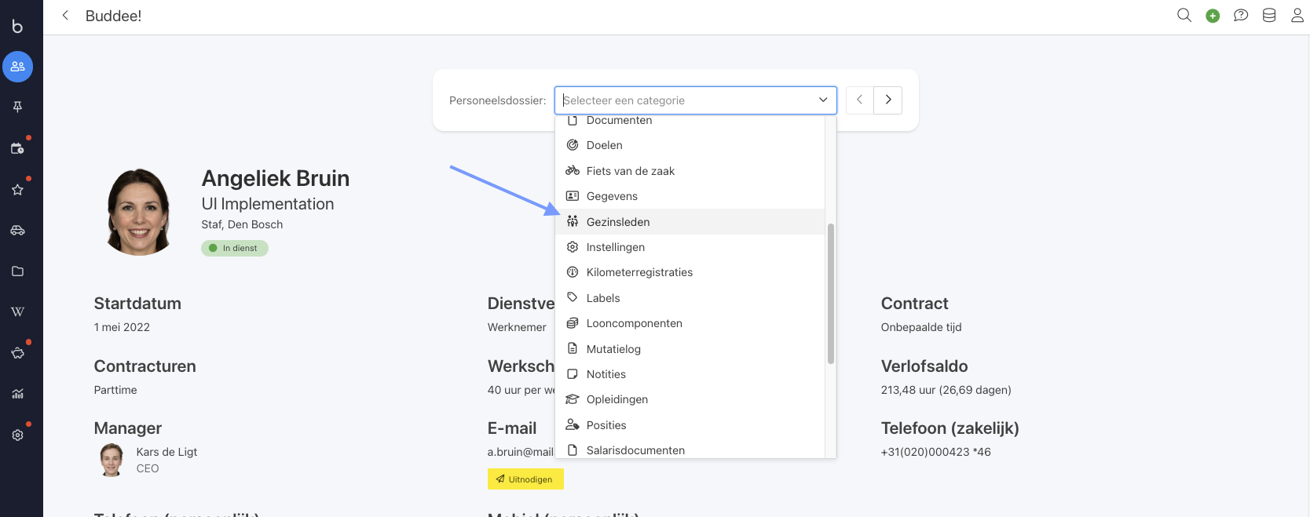Screen dimensions: 1310x517
Task: Choose Kilometerregistraties in the category list
Action: (x=639, y=272)
